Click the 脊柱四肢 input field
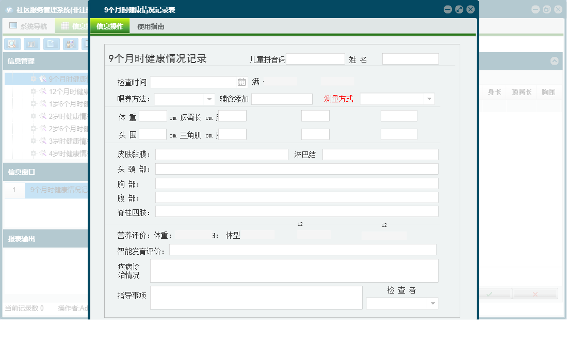This screenshot has height=354, width=567. tap(297, 211)
